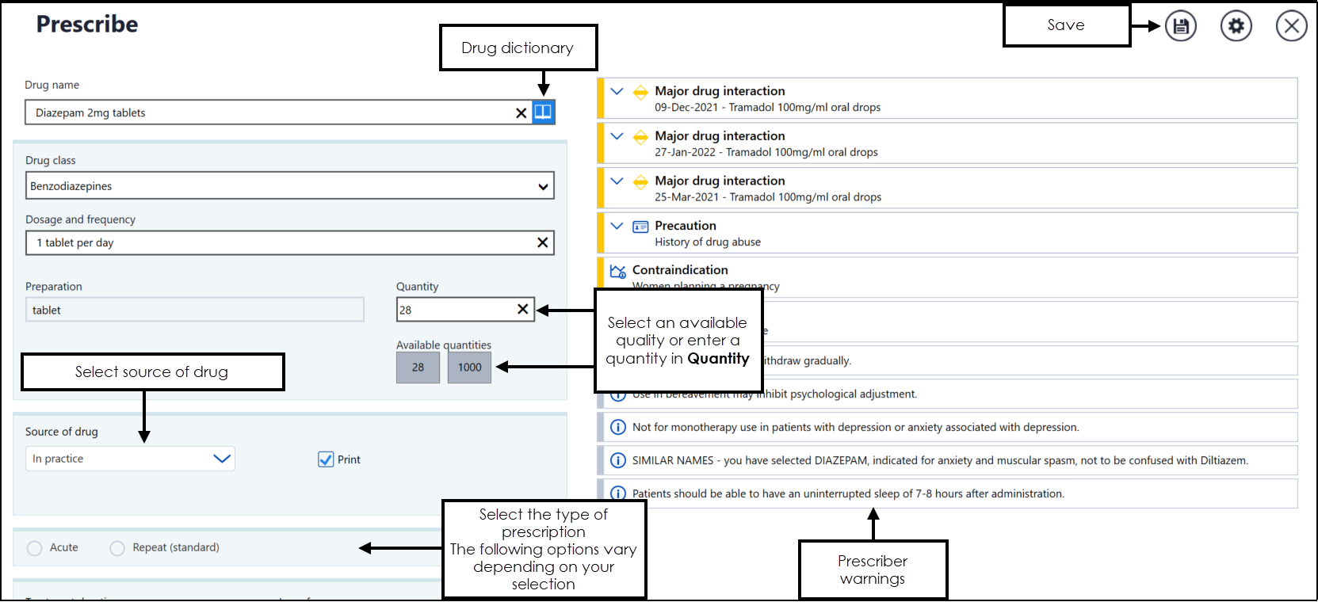Close the Prescribe window with X icon

pos(1291,26)
